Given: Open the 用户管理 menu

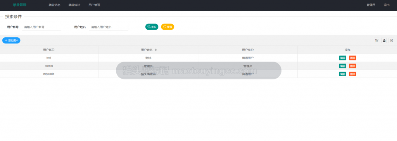Looking at the screenshot, I should pyautogui.click(x=94, y=5).
